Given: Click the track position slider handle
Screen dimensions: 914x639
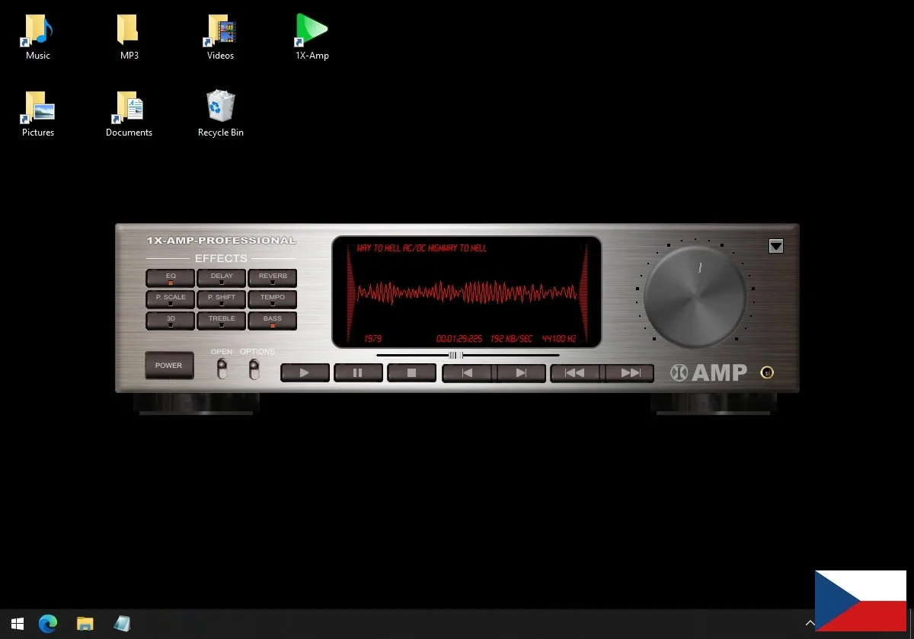Looking at the screenshot, I should (x=455, y=355).
